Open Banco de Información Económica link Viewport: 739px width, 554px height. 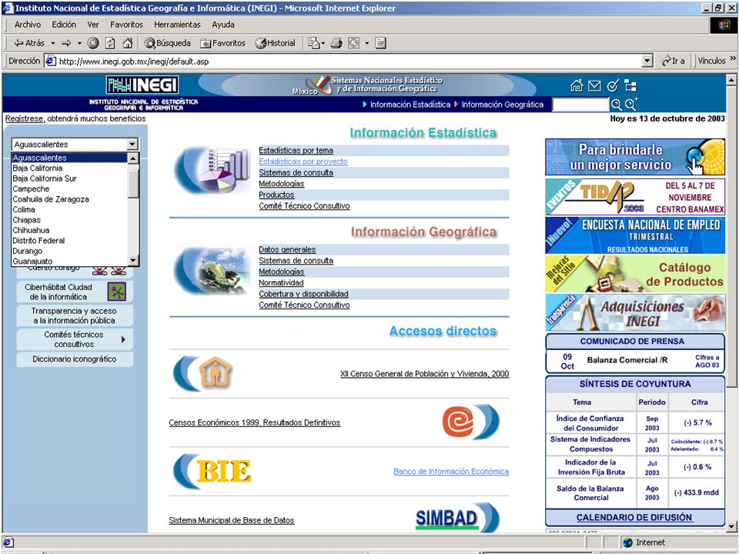[451, 472]
